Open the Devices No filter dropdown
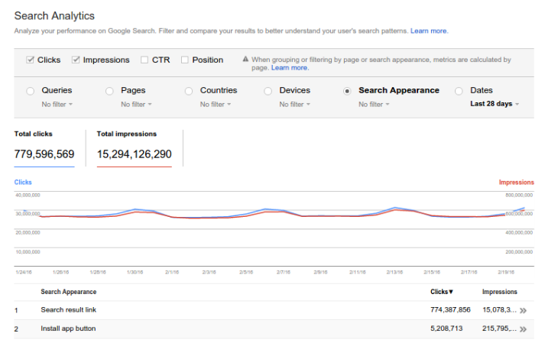Screen dimensions: 545x359 (295, 104)
